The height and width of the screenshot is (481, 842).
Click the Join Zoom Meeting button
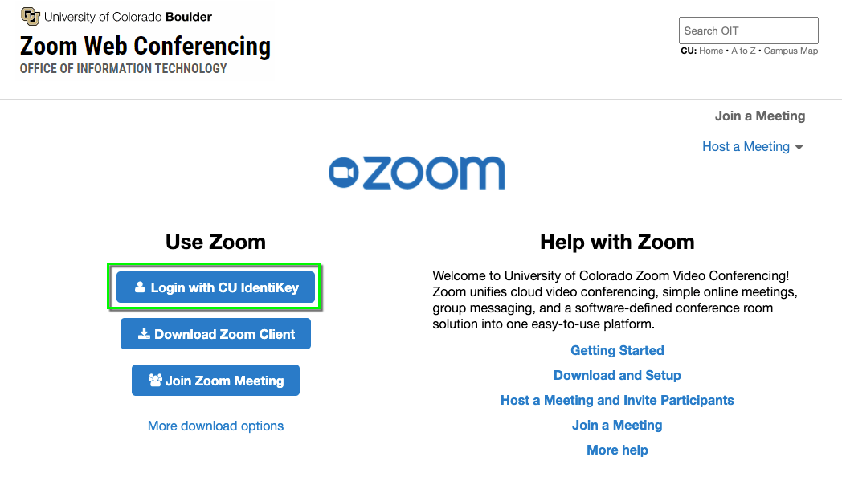coord(215,380)
